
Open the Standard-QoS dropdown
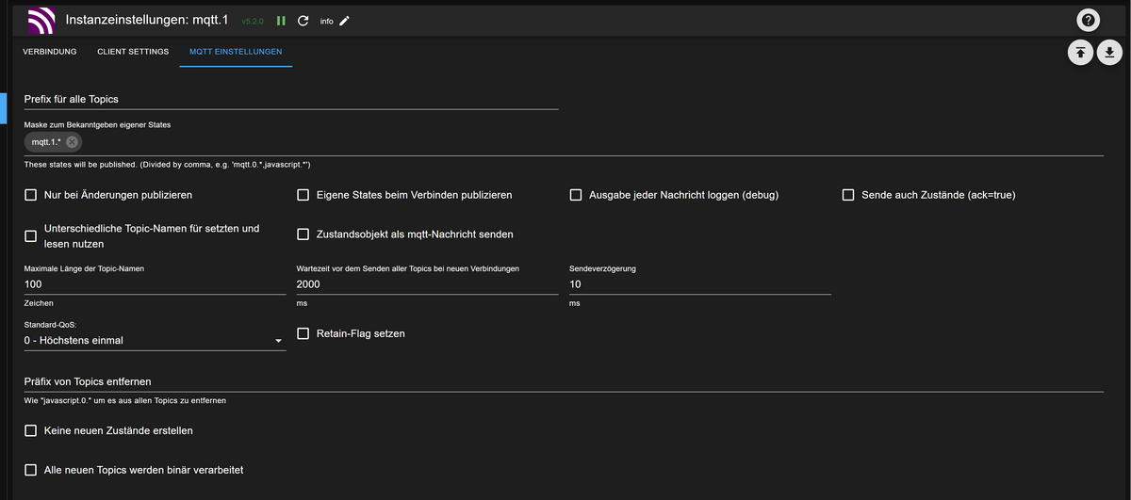coord(155,340)
